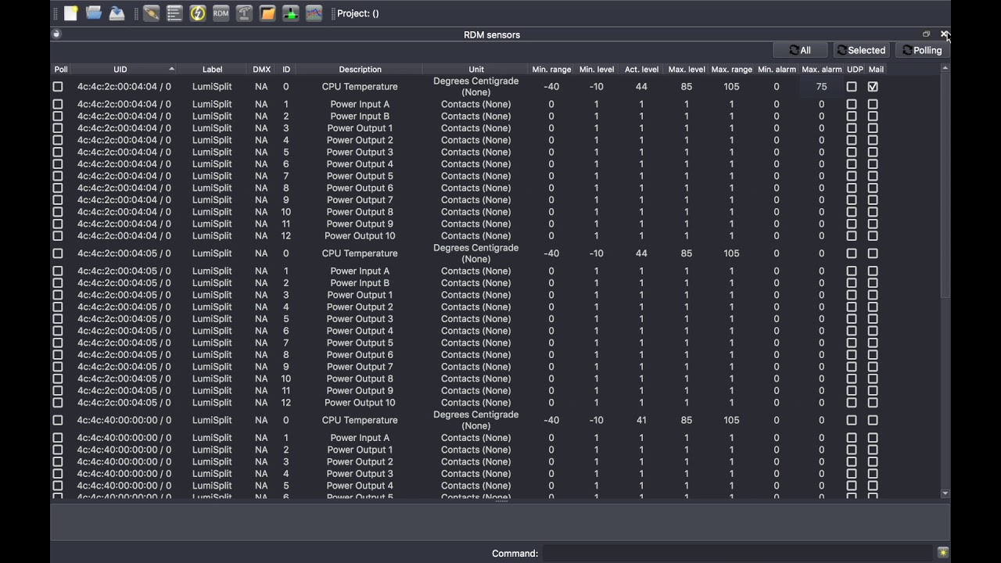Sort table by UID column header
This screenshot has height=563, width=1001.
pos(120,70)
